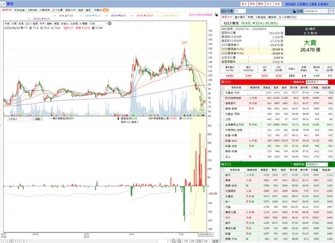Tick the checkbox for 新加坡商瑞銀
335x243 pixels.
tap(223, 98)
